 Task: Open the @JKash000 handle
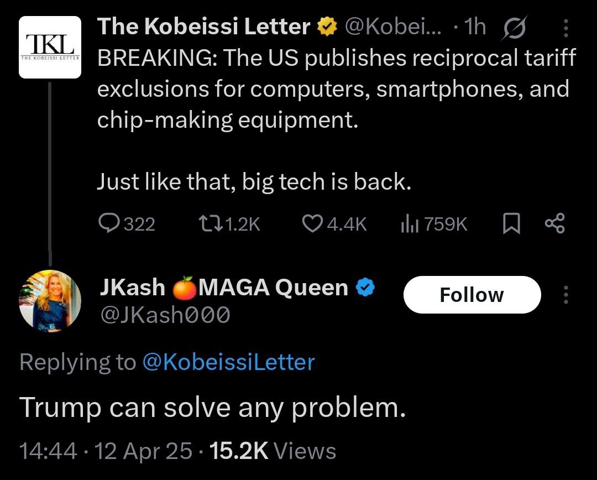[164, 315]
